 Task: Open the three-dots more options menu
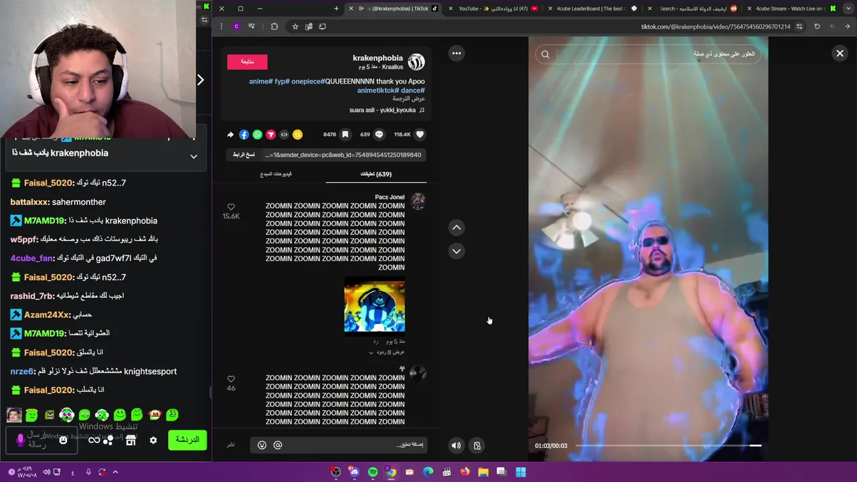coord(457,54)
